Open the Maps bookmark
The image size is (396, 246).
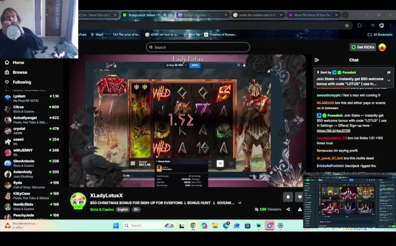pyautogui.click(x=97, y=35)
